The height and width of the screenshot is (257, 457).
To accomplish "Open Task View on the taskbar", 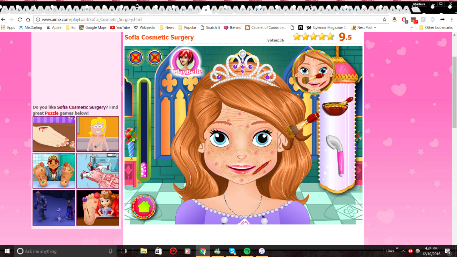I will pos(124,251).
